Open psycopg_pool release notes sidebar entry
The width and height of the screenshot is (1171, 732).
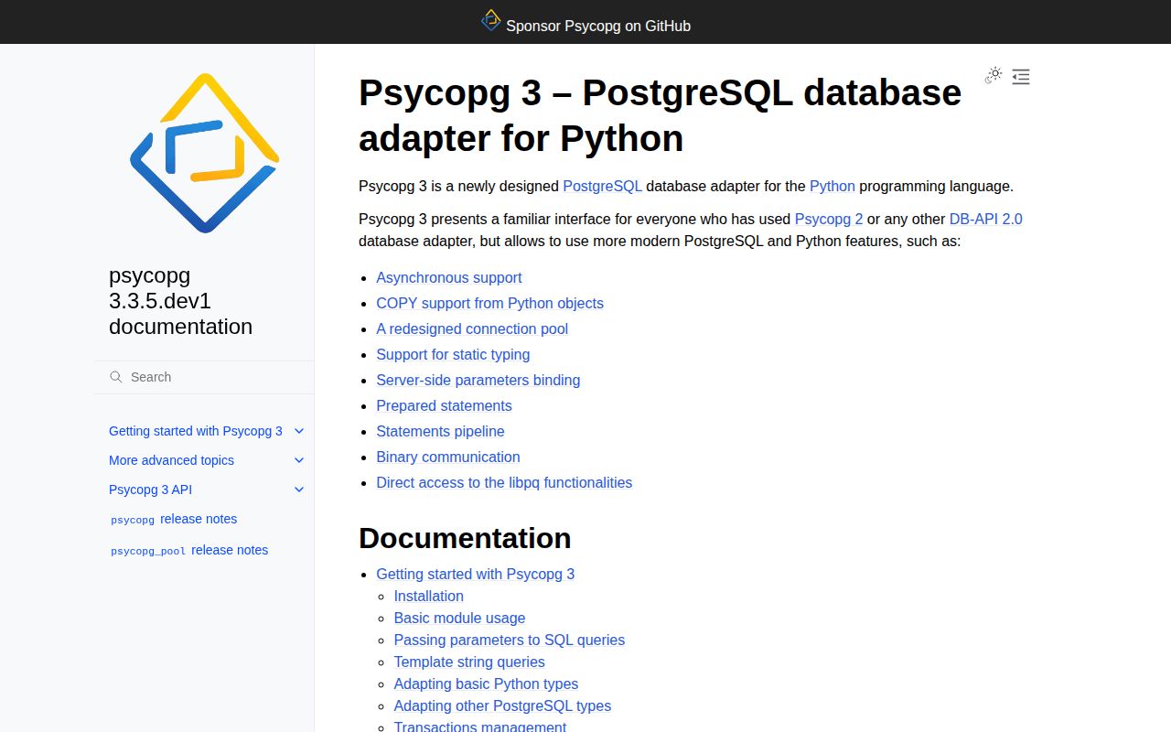coord(189,550)
